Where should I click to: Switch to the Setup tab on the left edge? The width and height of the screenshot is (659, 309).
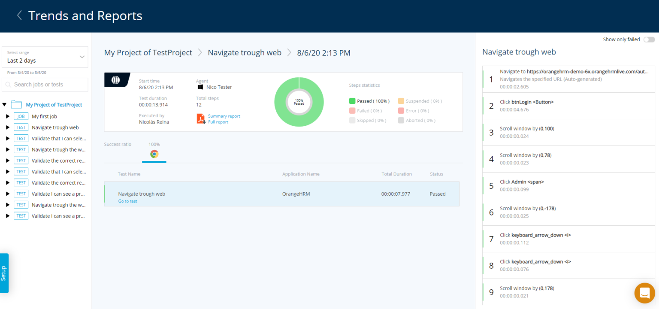(4, 273)
